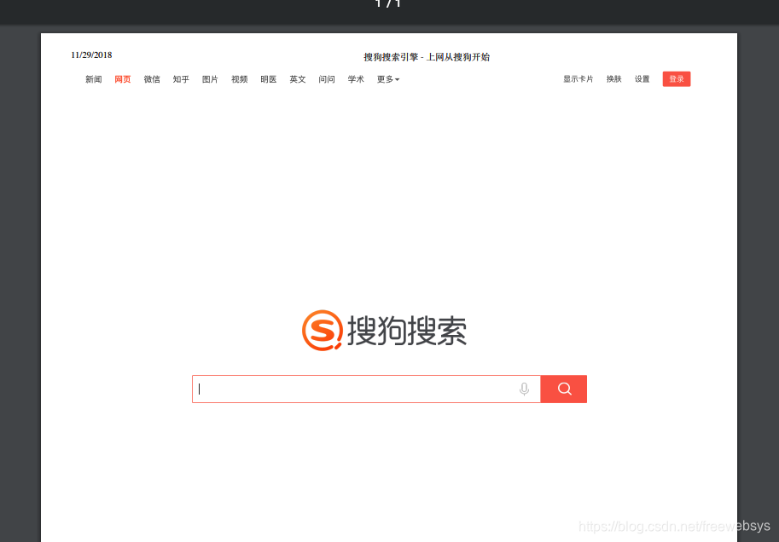Open the 问问 tab
Screen dimensions: 779x542
coord(327,79)
